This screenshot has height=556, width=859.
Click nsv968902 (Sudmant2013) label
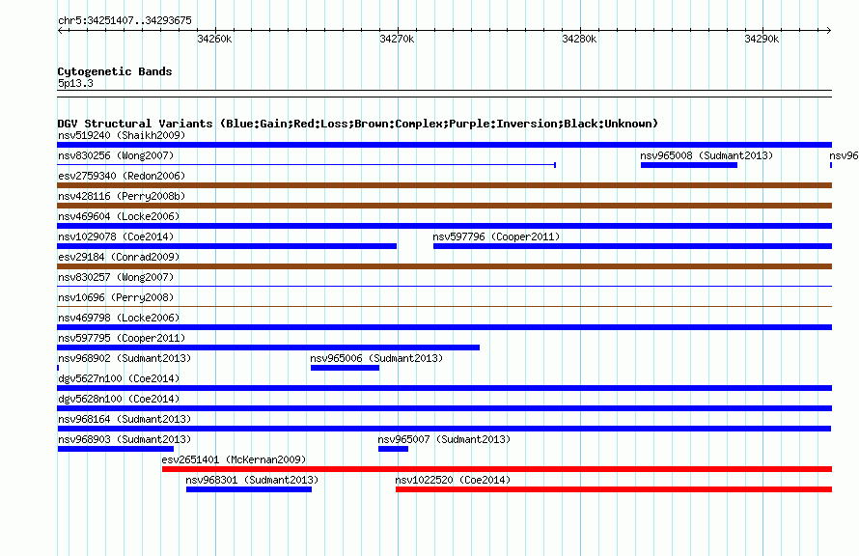pos(125,358)
